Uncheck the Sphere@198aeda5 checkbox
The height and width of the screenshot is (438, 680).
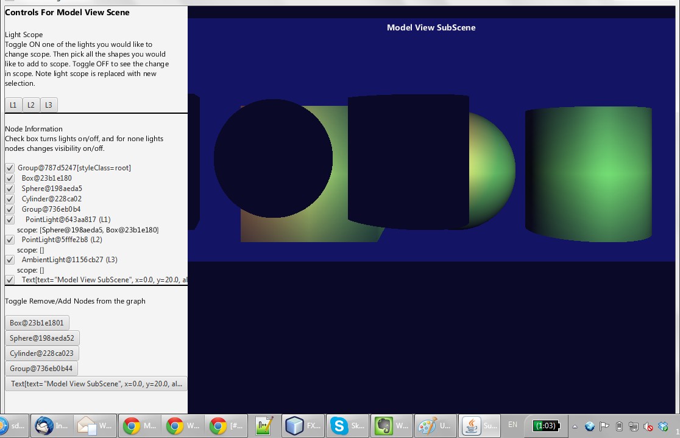coord(10,189)
